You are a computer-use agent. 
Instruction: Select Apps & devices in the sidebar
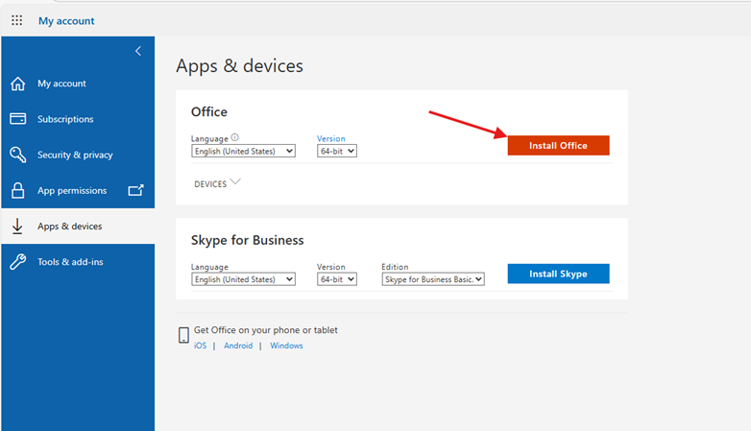click(69, 227)
